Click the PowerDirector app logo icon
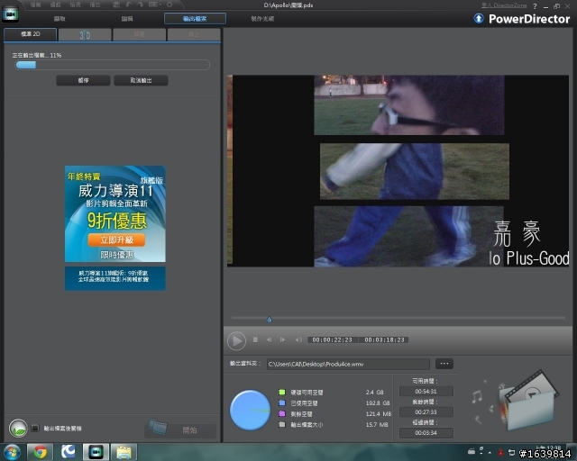This screenshot has width=577, height=461. [x=10, y=14]
